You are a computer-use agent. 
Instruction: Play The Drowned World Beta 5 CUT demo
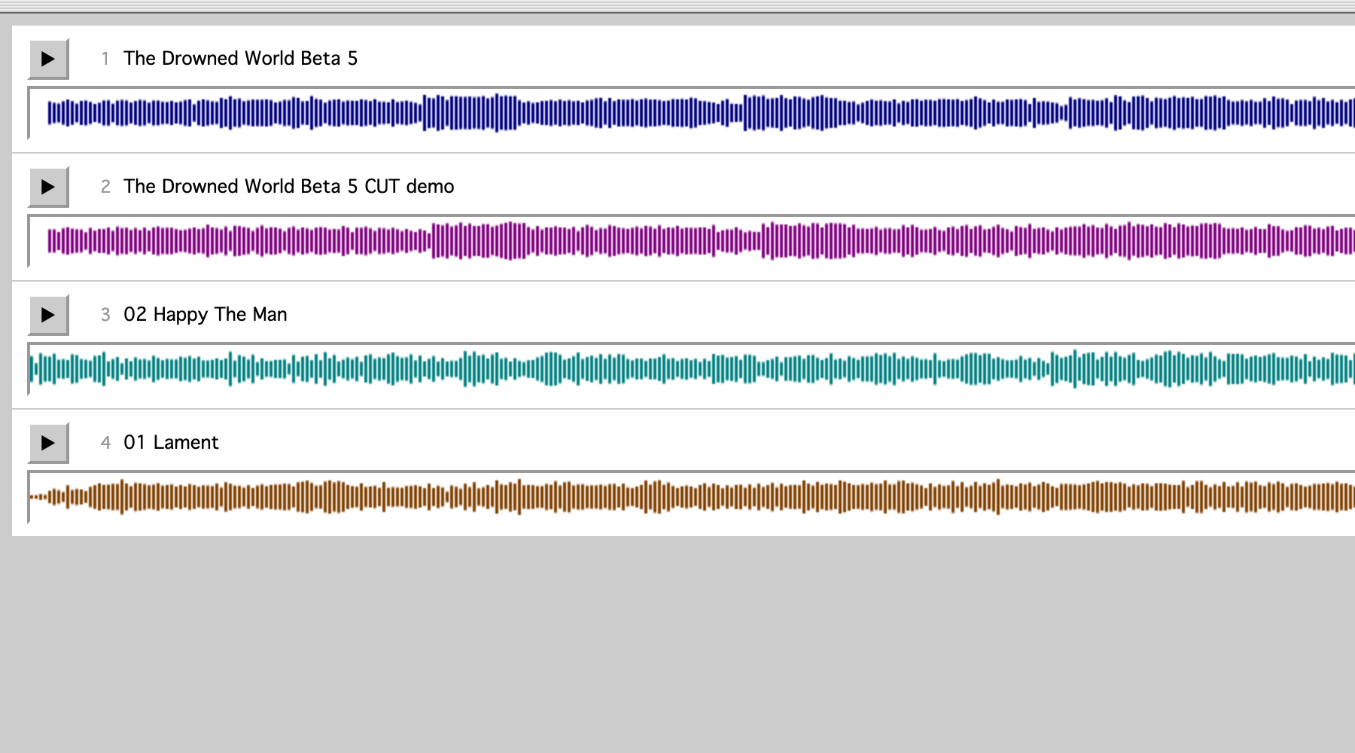(48, 187)
